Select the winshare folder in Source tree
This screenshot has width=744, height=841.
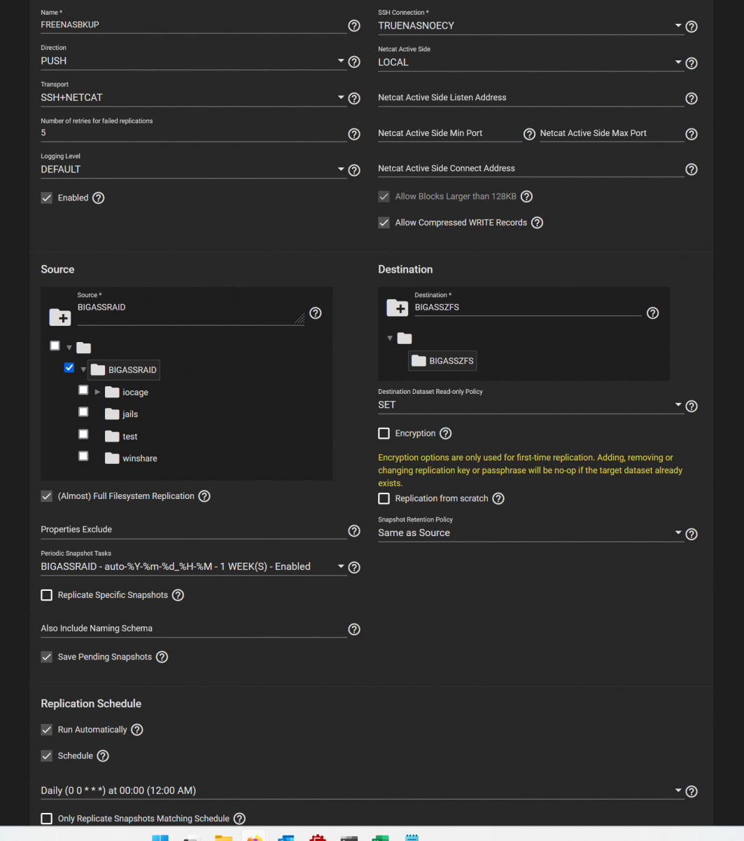pyautogui.click(x=139, y=458)
